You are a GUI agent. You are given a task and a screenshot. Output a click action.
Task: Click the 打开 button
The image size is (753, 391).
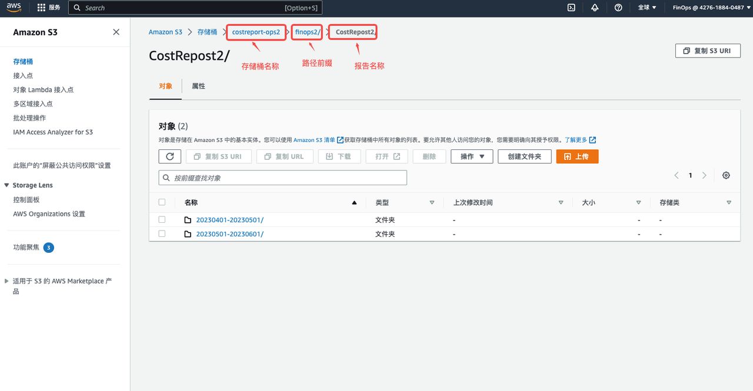pos(387,156)
